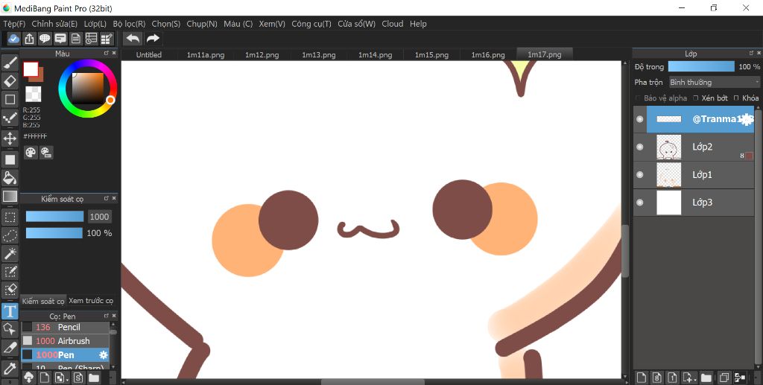Image resolution: width=763 pixels, height=385 pixels.
Task: Click the download cloud brush icon
Action: (x=28, y=378)
